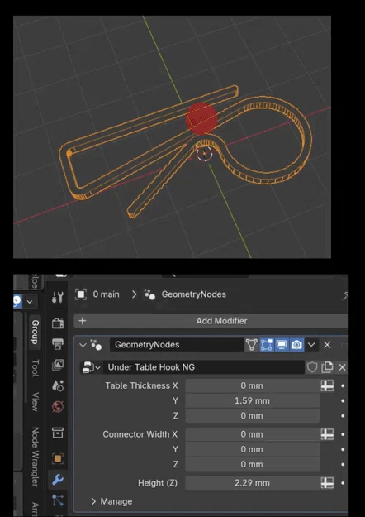The image size is (365, 517).
Task: Toggle attribute input for Height (Z)
Action: 327,483
